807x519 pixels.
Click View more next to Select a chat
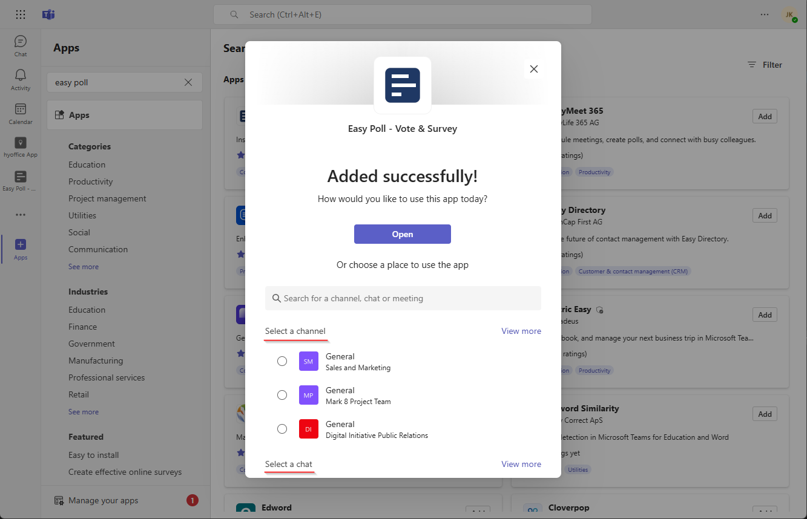coord(521,464)
